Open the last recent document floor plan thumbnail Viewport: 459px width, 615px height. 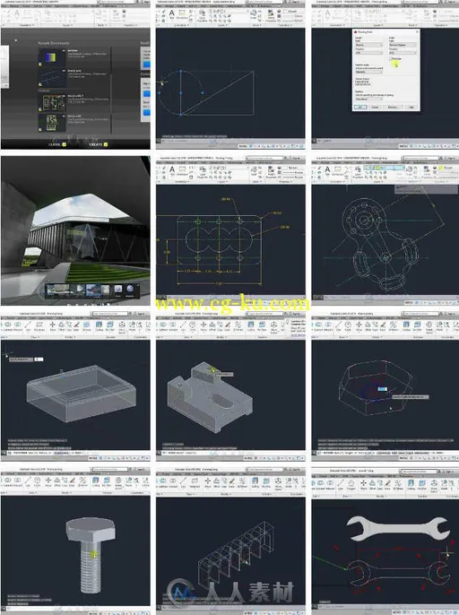point(51,123)
